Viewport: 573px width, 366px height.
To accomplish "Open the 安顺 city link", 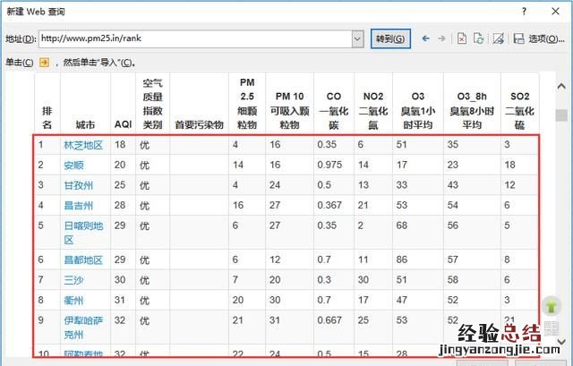I will click(x=73, y=165).
